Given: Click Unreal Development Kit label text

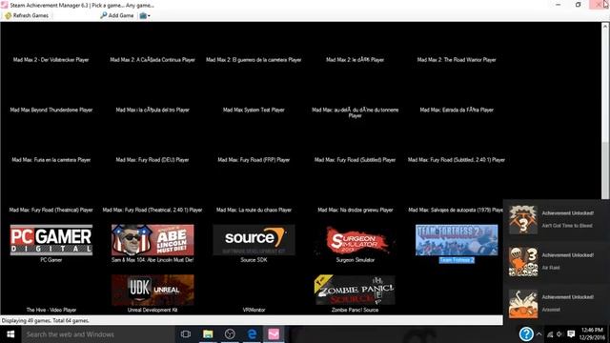Looking at the screenshot, I should [x=152, y=310].
